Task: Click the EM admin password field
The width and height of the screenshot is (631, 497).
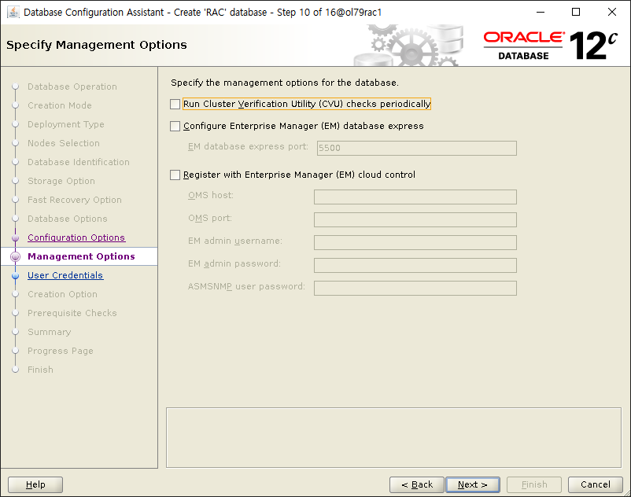Action: [415, 265]
